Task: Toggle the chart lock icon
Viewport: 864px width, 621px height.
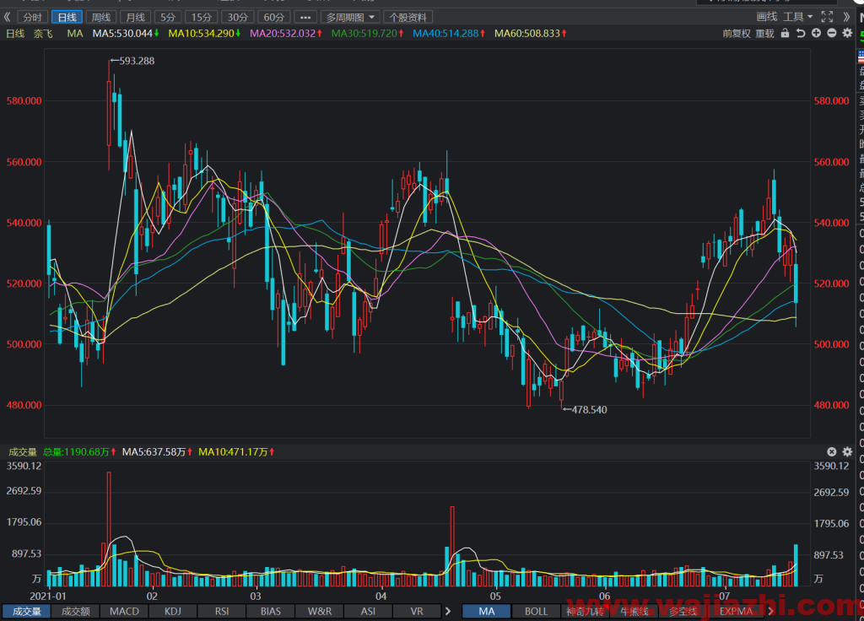Action: point(786,33)
